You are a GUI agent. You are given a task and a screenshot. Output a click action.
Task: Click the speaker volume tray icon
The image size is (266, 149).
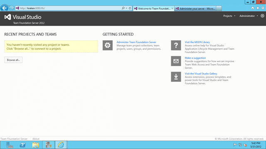tap(245, 145)
